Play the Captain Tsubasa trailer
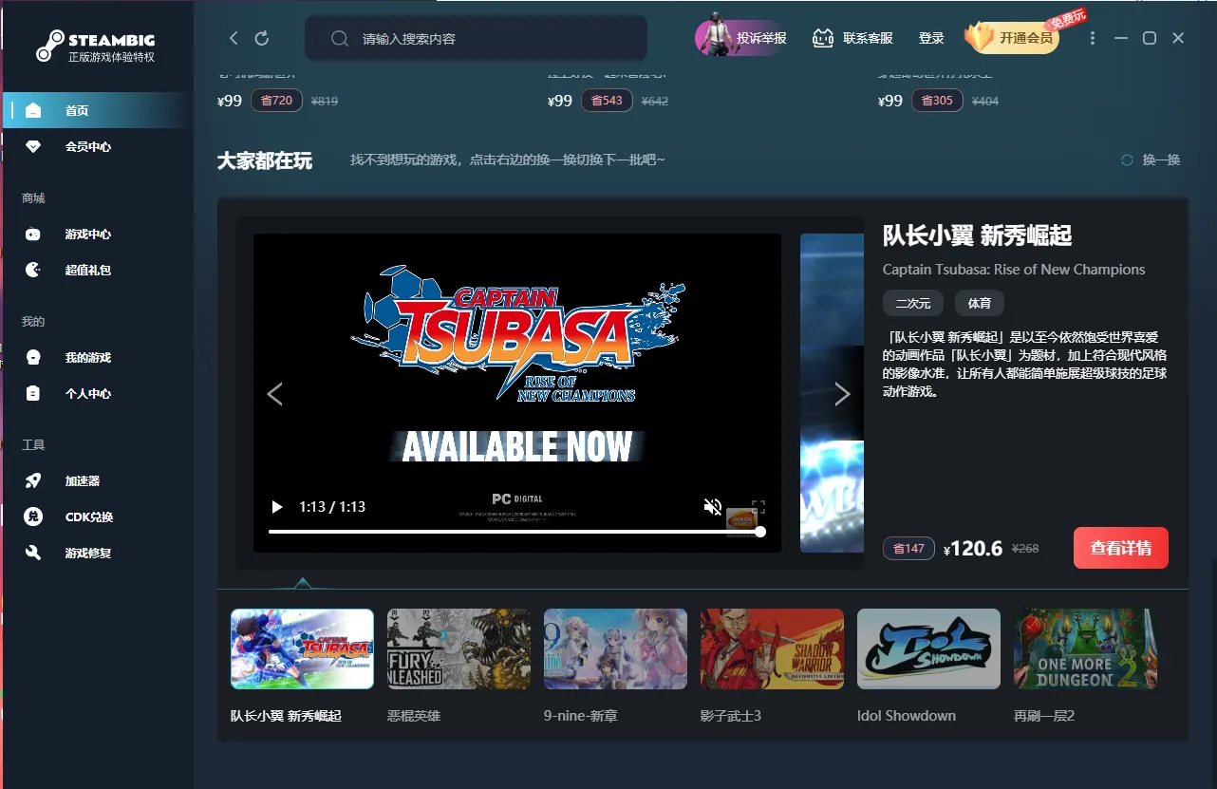Screen dimensions: 1217x789 (276, 507)
